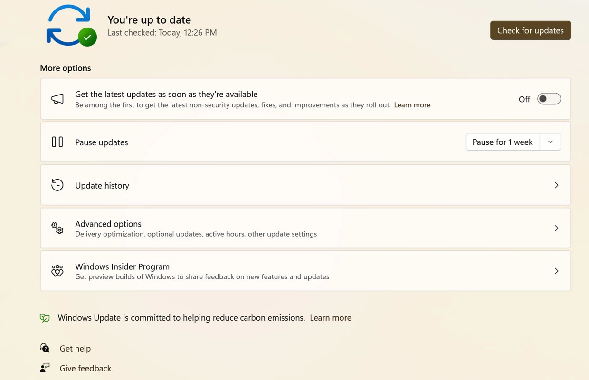Click the 'Delivery optimization, optional updates' description
Viewport: 589px width, 380px height.
[x=196, y=234]
